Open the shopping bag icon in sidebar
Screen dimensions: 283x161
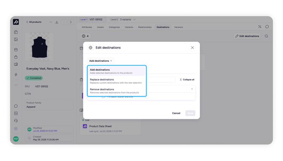coord(16,57)
